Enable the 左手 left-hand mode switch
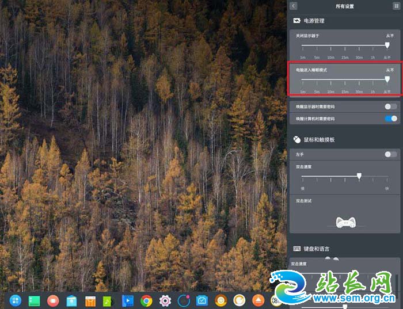Screen dimensions: 403x309 (391, 154)
